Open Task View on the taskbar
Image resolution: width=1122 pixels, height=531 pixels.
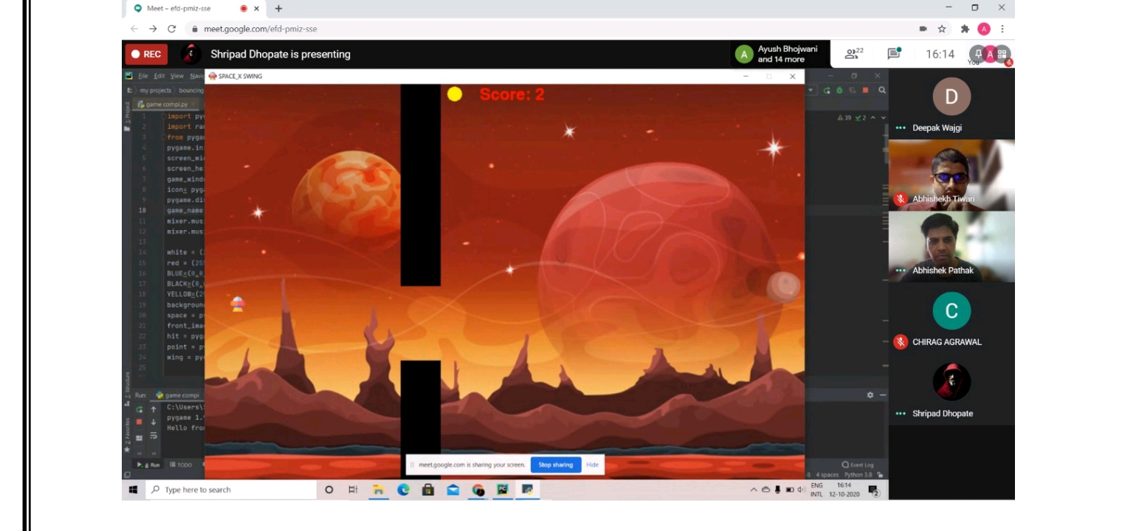(353, 490)
